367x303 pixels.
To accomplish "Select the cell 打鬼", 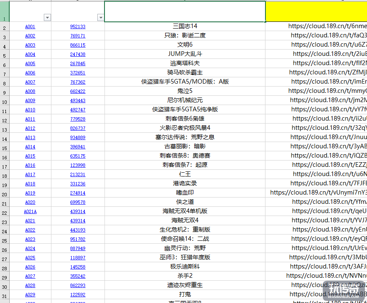I will pos(185,294).
